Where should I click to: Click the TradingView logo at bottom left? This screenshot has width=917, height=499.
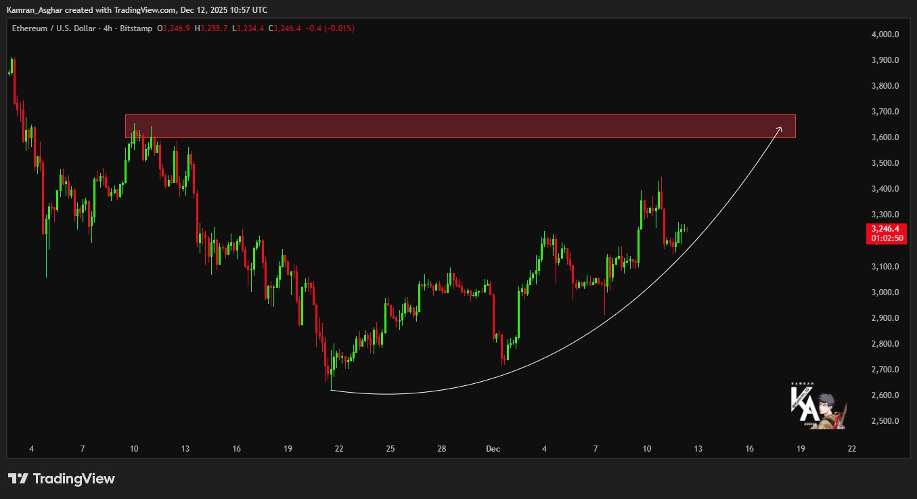[x=62, y=479]
